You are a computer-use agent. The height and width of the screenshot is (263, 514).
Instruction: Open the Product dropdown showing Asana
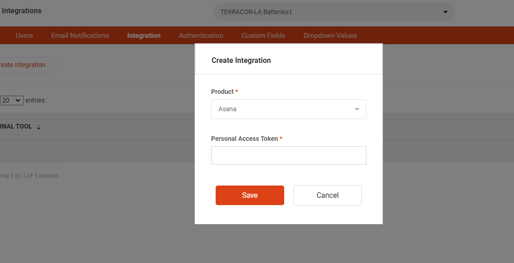288,109
